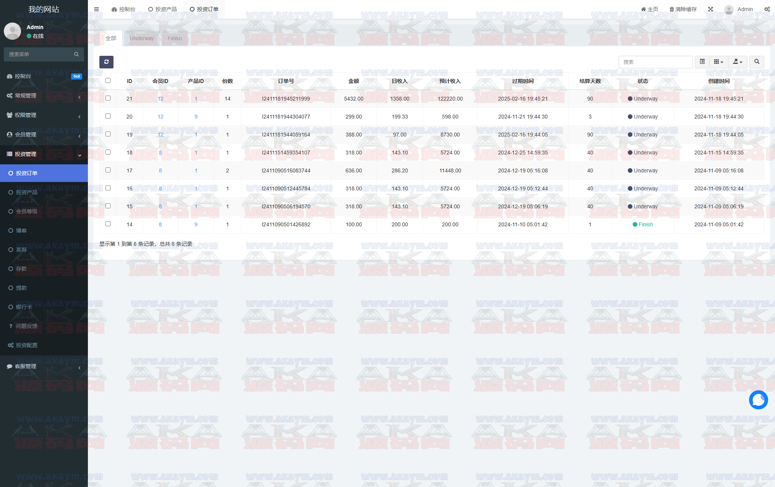The width and height of the screenshot is (775, 487).
Task: Switch to the Finish tab
Action: 175,38
